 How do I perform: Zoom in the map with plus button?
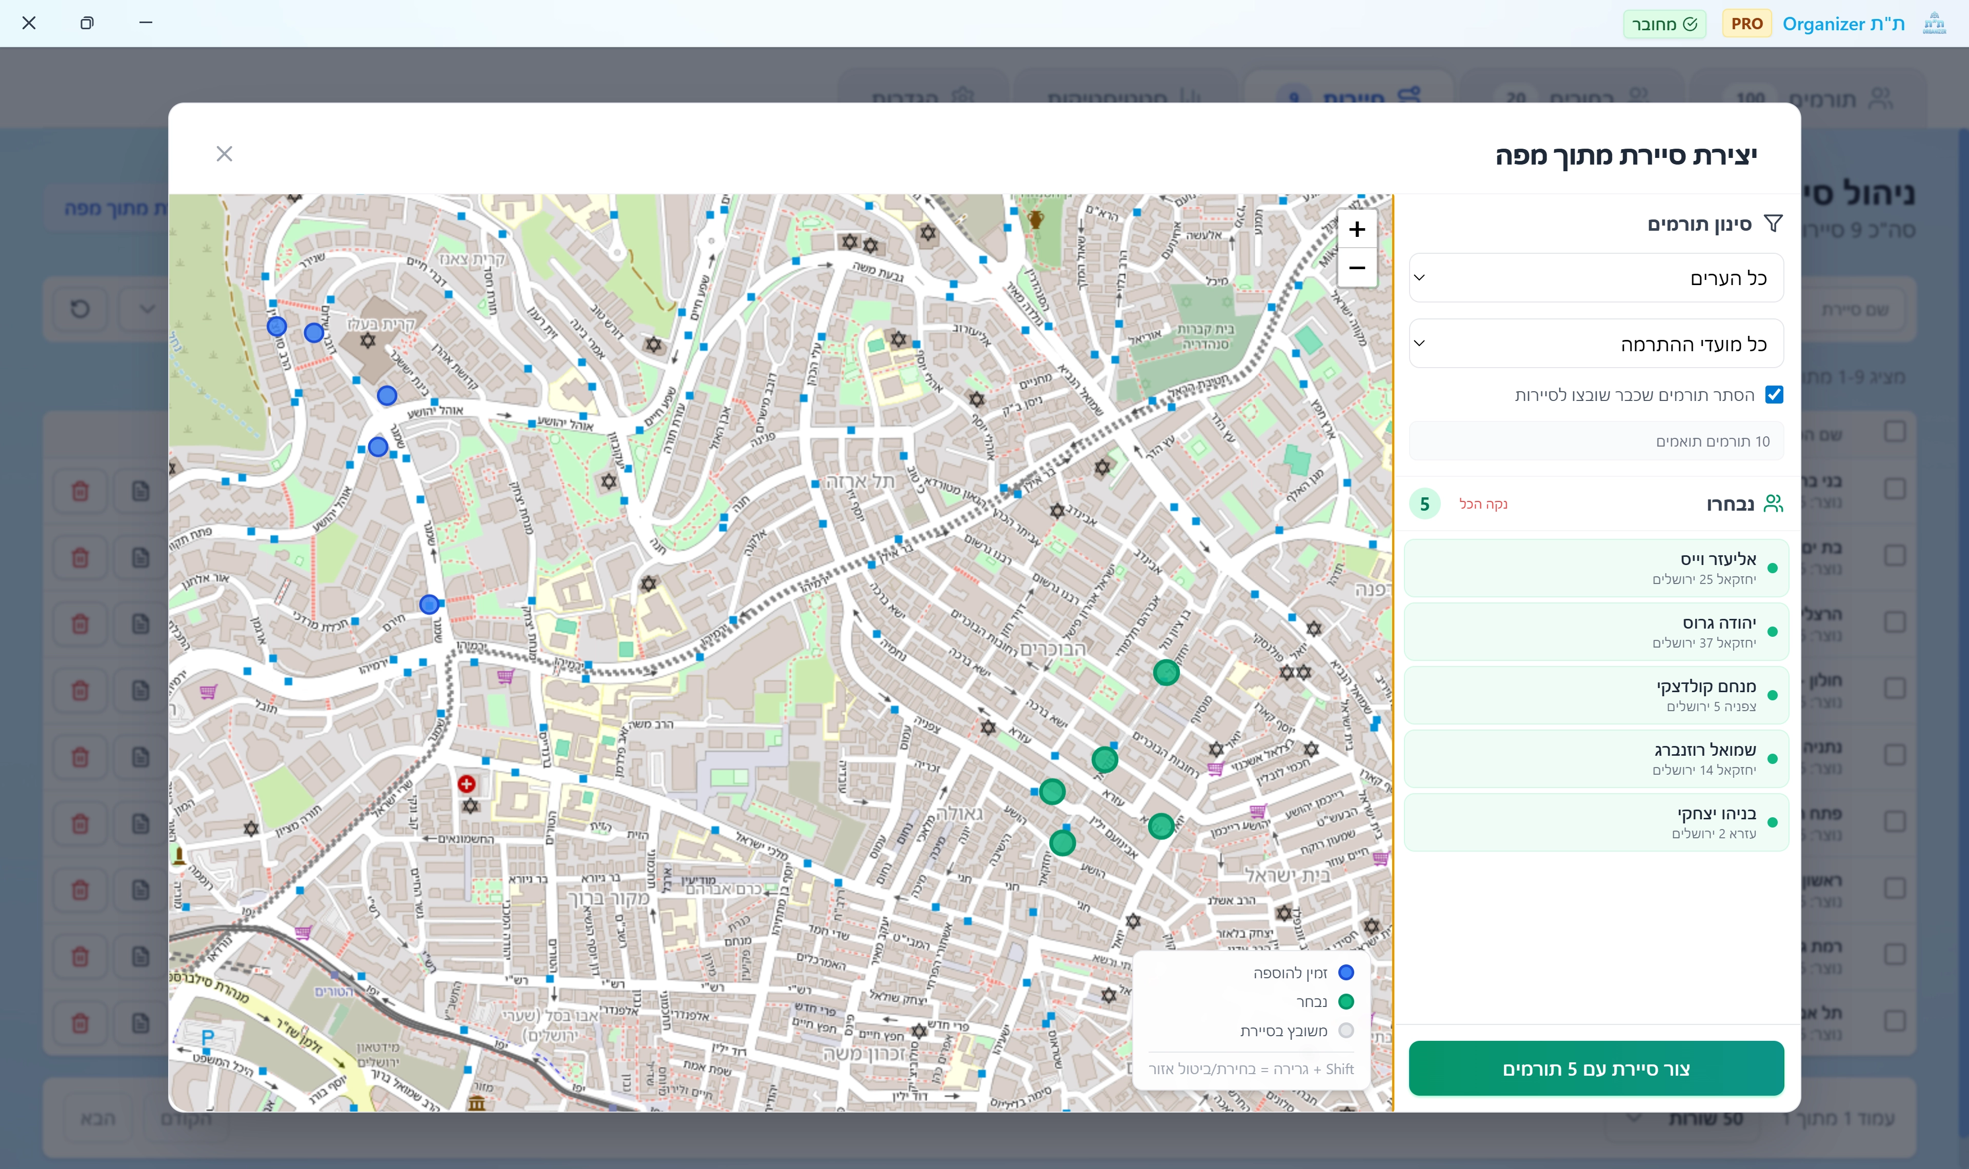click(1356, 229)
